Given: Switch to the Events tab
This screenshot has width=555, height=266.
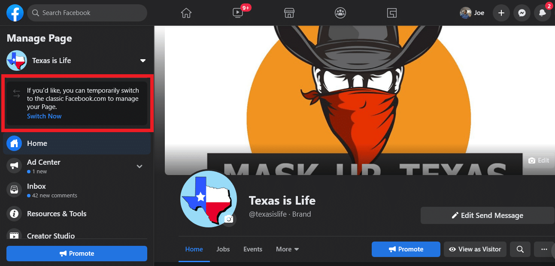Looking at the screenshot, I should pos(253,249).
